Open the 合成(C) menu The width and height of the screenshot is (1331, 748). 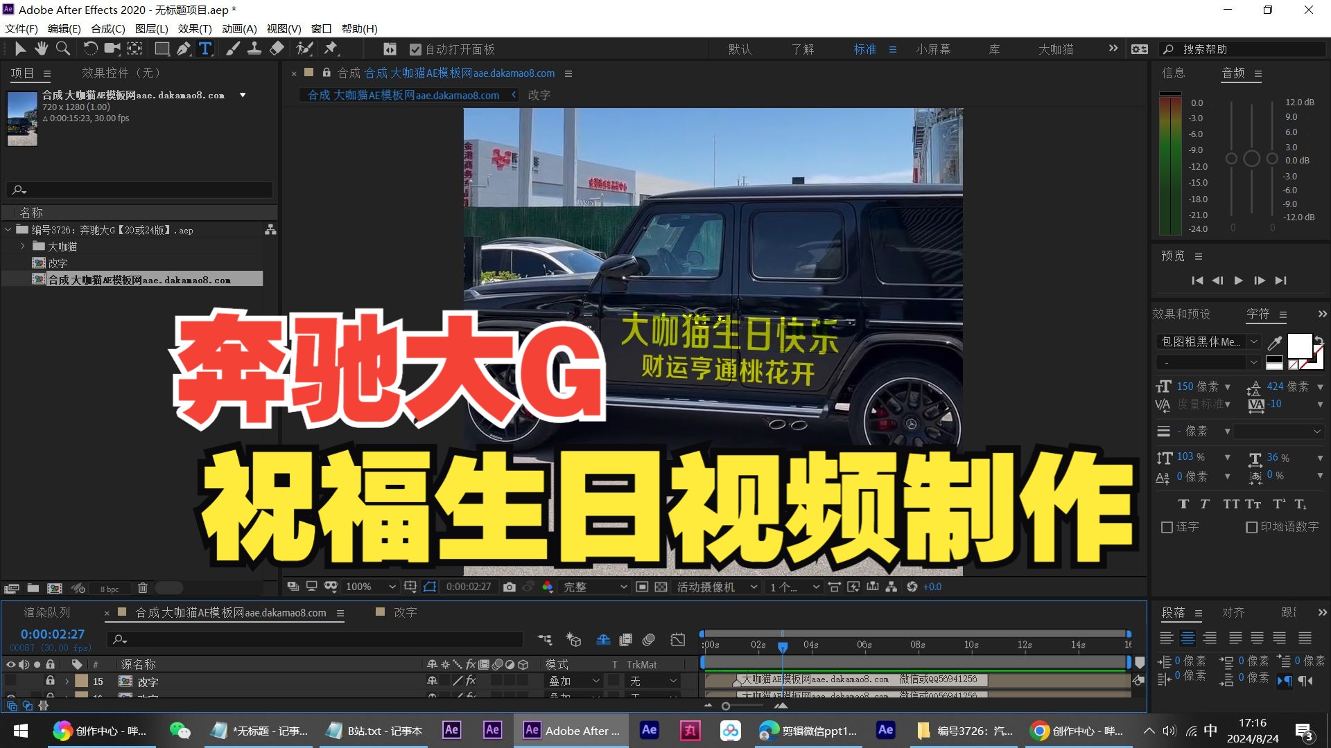pyautogui.click(x=108, y=28)
